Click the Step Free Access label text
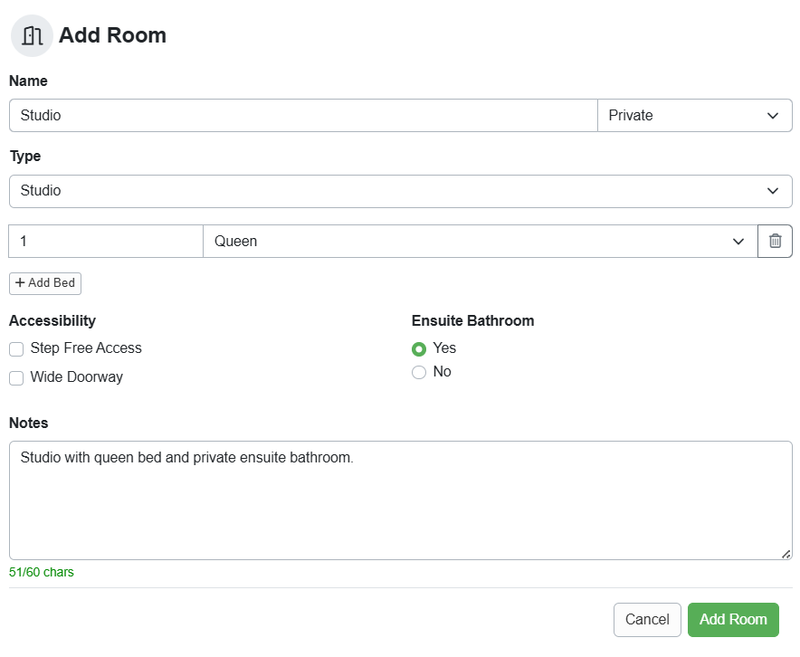 pyautogui.click(x=86, y=348)
